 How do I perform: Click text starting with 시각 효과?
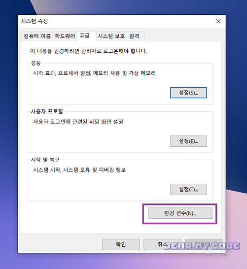94,73
